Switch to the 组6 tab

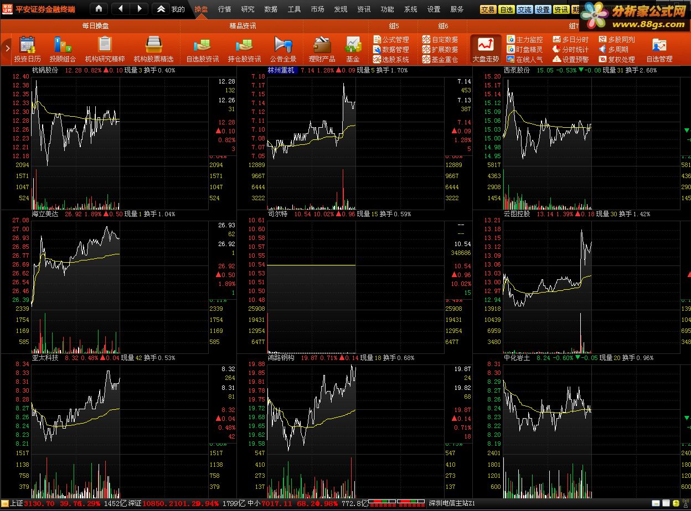click(x=443, y=26)
